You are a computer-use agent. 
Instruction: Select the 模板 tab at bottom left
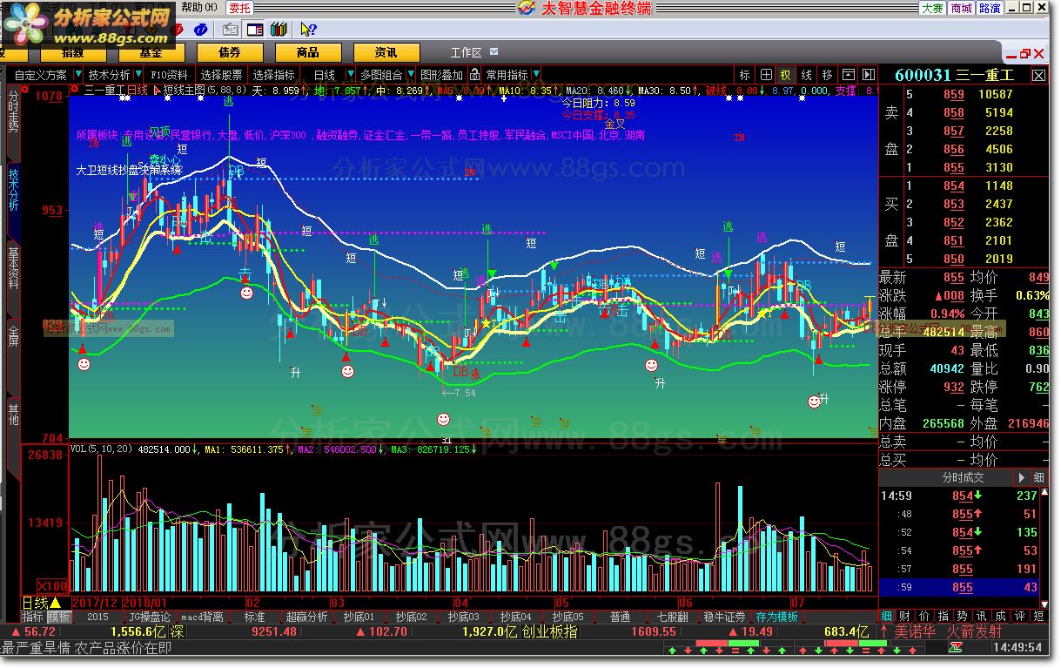click(x=58, y=617)
